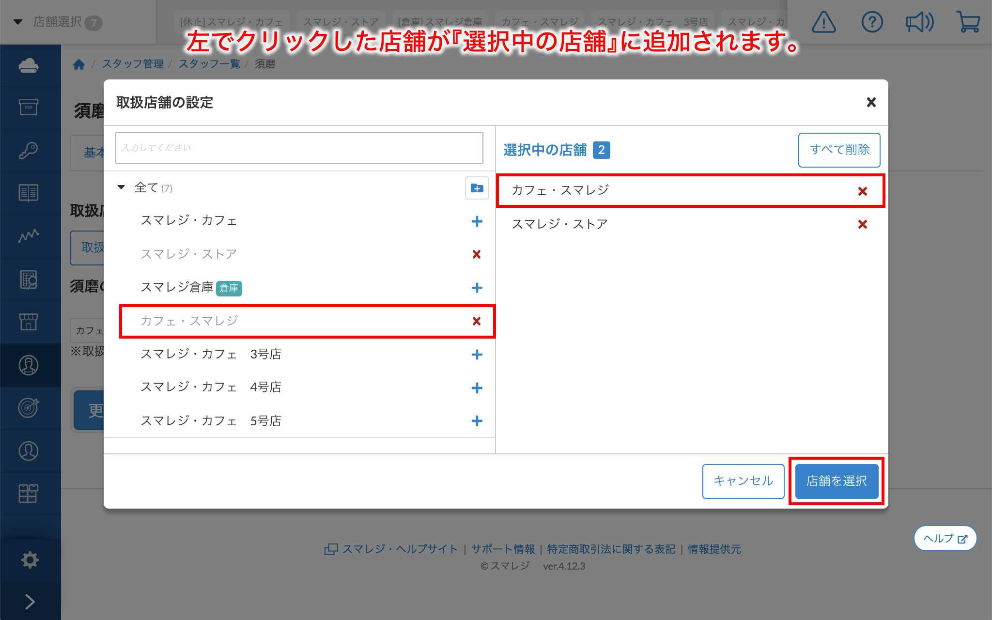Open スタッフ管理 breadcrumb link
The height and width of the screenshot is (620, 992).
[133, 64]
